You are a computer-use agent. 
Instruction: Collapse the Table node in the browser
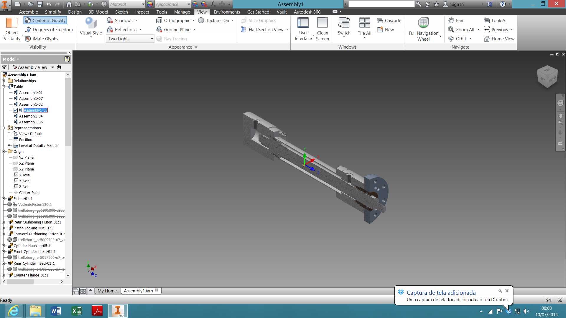(4, 87)
